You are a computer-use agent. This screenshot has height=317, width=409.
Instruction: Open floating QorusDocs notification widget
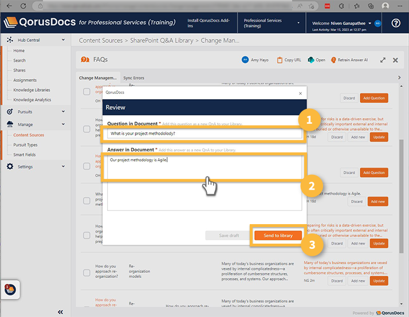(x=10, y=289)
